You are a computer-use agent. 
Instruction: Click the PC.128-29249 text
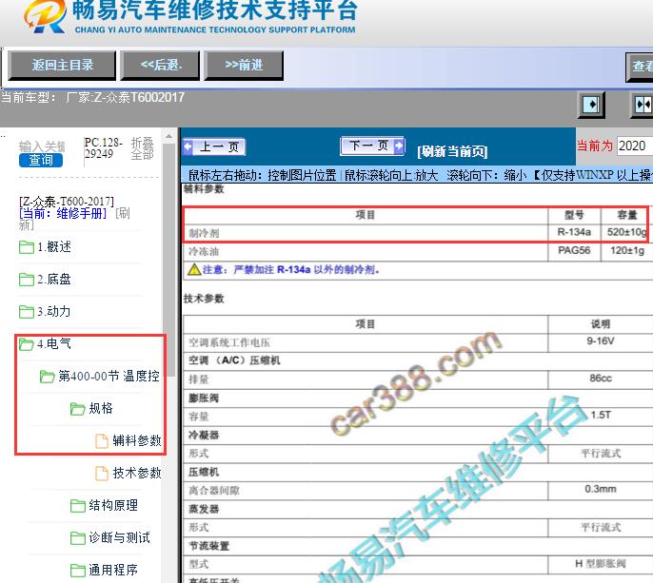(103, 148)
